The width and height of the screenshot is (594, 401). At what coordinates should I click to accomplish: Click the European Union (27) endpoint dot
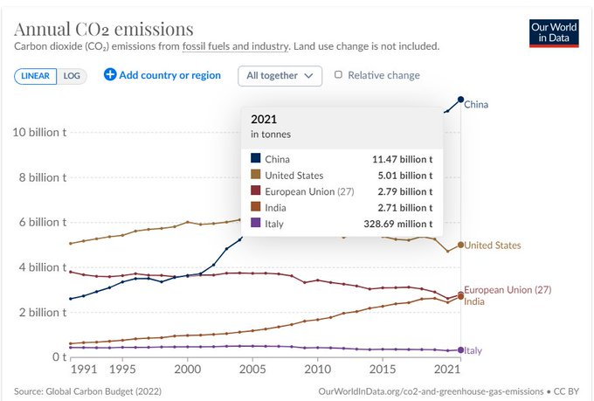point(460,294)
